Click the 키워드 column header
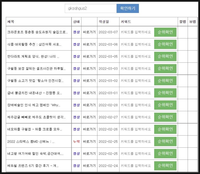The height and width of the screenshot is (174, 200). point(126,22)
